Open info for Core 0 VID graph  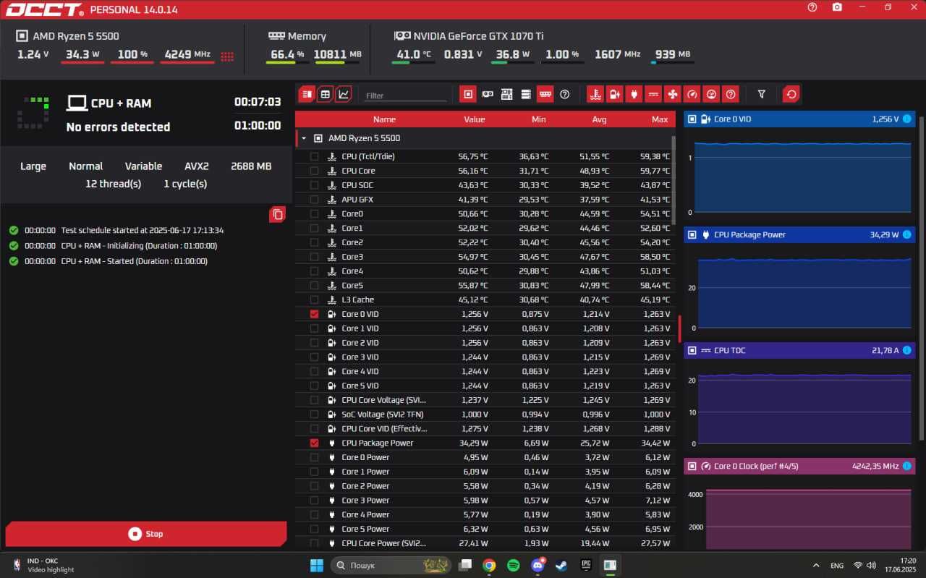click(x=907, y=119)
